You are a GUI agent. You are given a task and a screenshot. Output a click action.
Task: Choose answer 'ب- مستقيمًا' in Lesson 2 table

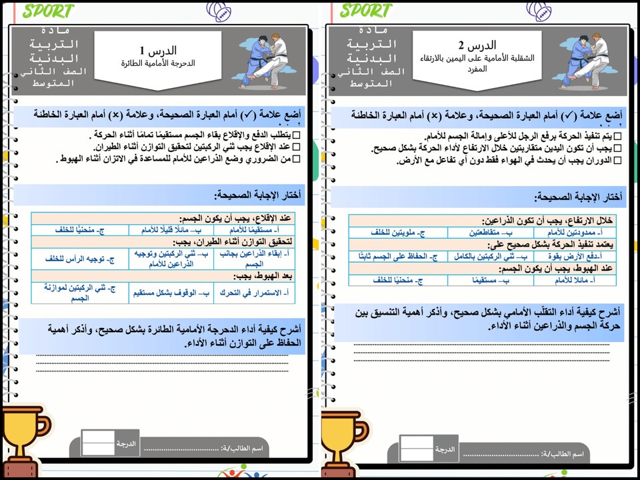[491, 281]
